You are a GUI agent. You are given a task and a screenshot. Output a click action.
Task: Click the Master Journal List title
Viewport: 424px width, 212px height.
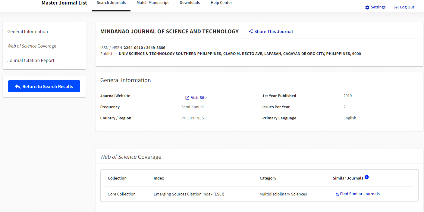[x=64, y=3]
